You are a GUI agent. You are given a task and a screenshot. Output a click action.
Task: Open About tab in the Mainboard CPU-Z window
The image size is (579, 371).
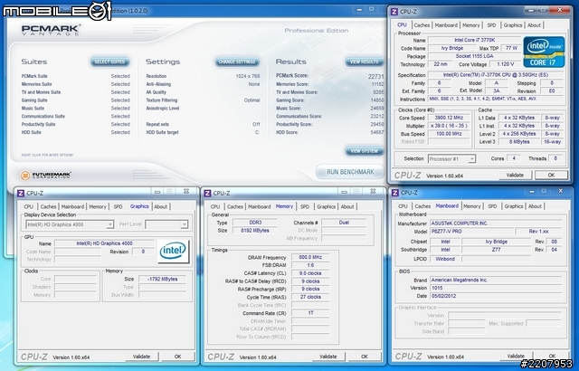tap(535, 206)
